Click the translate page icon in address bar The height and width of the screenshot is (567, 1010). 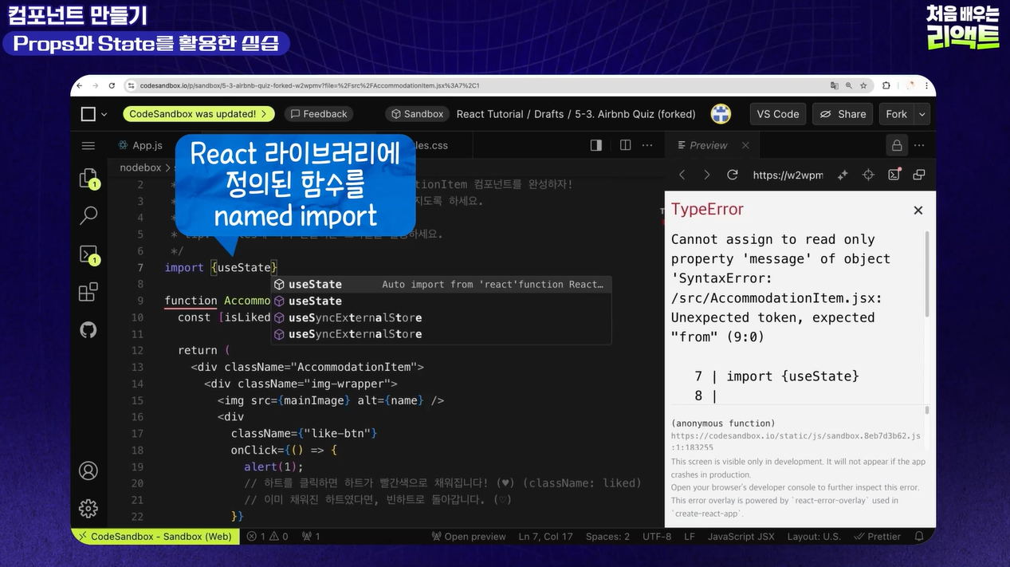pos(834,85)
